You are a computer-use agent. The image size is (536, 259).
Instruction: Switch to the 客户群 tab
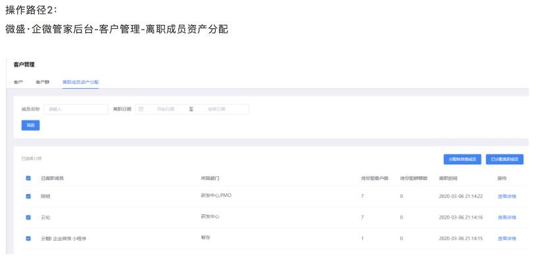[x=42, y=82]
